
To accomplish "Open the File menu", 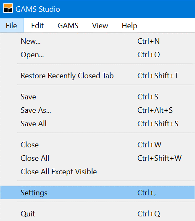I will click(x=12, y=26).
